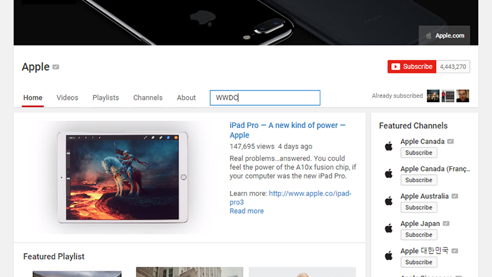Open the apple.co/ipad-pro3 link
The image size is (492, 277).
(290, 198)
